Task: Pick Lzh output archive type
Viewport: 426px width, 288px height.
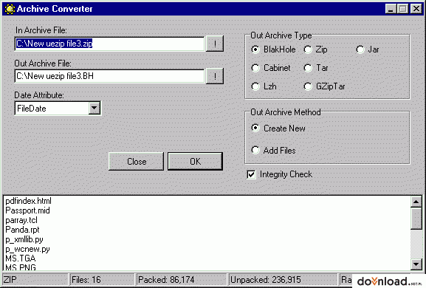Action: [264, 86]
